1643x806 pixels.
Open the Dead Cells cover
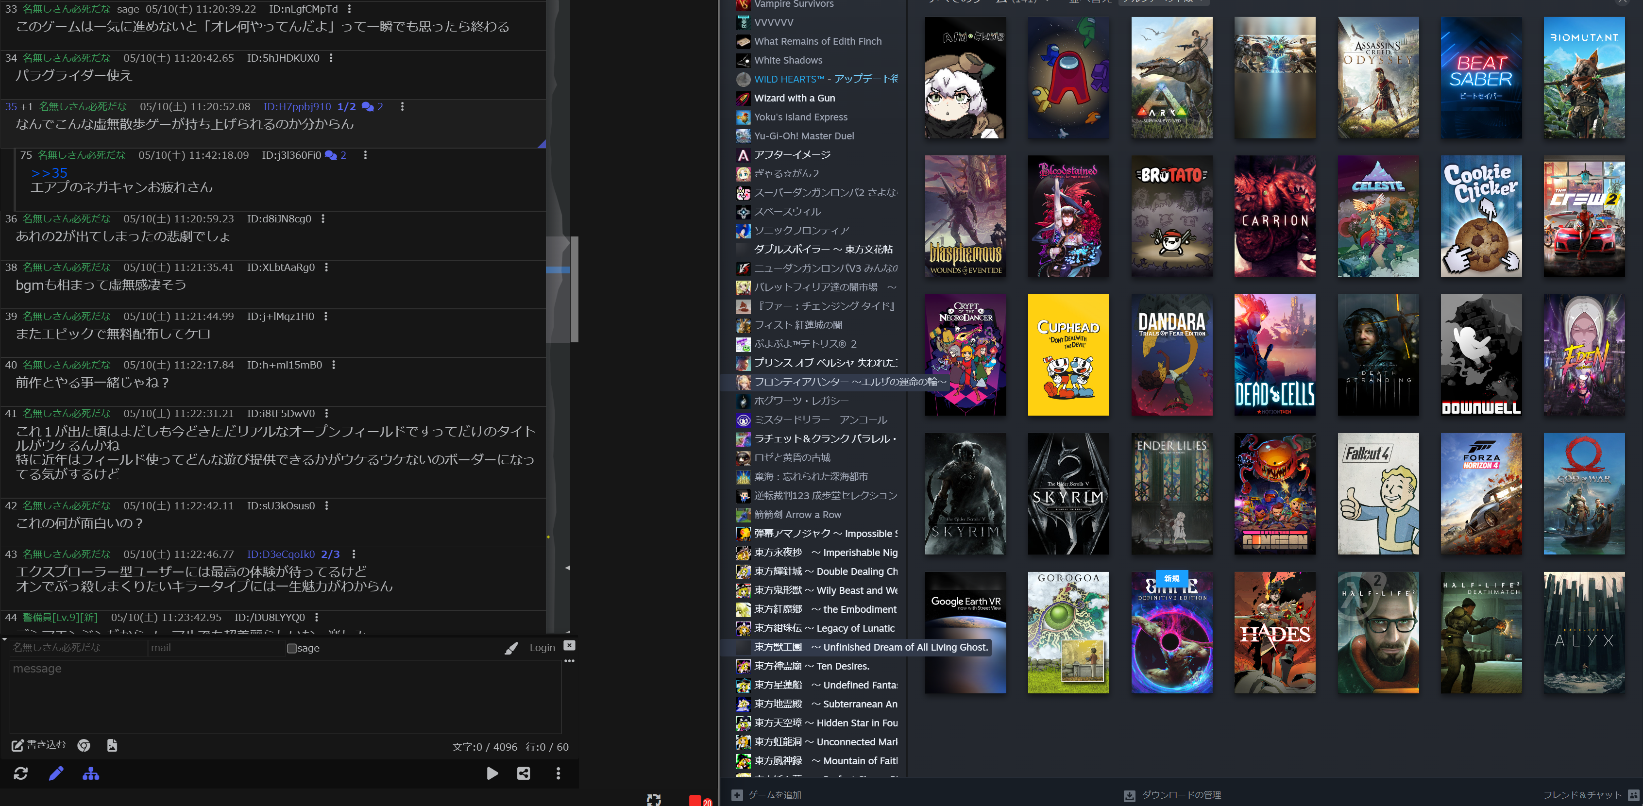1274,355
